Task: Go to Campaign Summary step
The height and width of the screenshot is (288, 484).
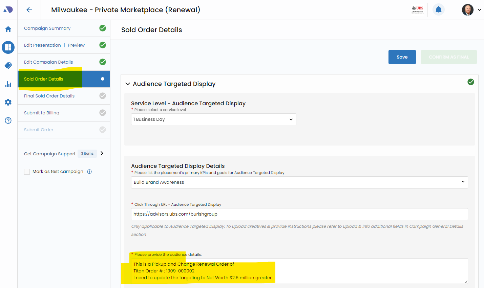Action: tap(47, 28)
